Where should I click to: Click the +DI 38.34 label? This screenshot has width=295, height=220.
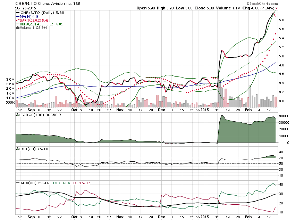click(60, 183)
